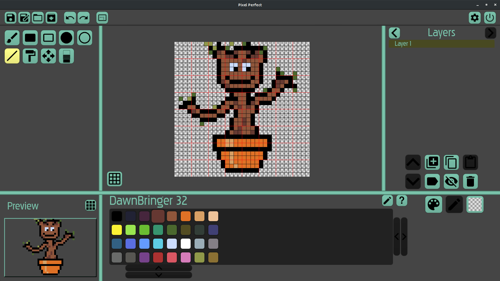The height and width of the screenshot is (281, 500).
Task: Choose the outlined ellipse tool
Action: pyautogui.click(x=85, y=38)
